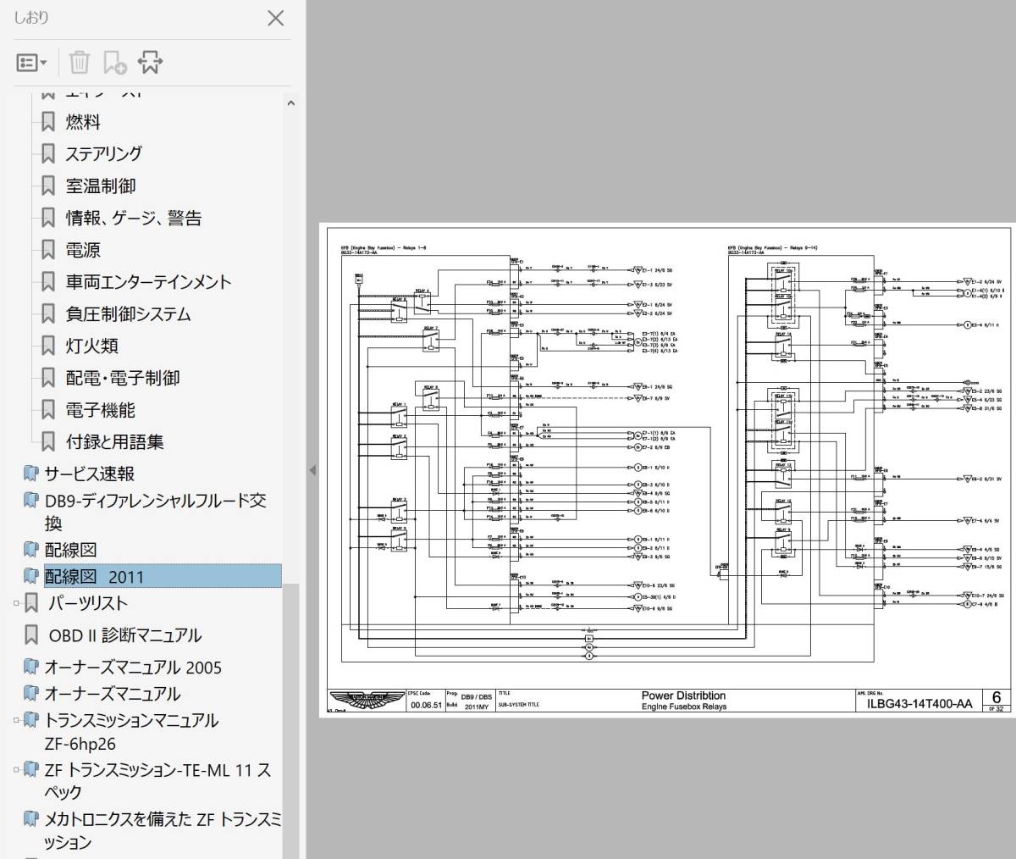Image resolution: width=1016 pixels, height=859 pixels.
Task: Add a new bookmark icon
Action: [114, 63]
